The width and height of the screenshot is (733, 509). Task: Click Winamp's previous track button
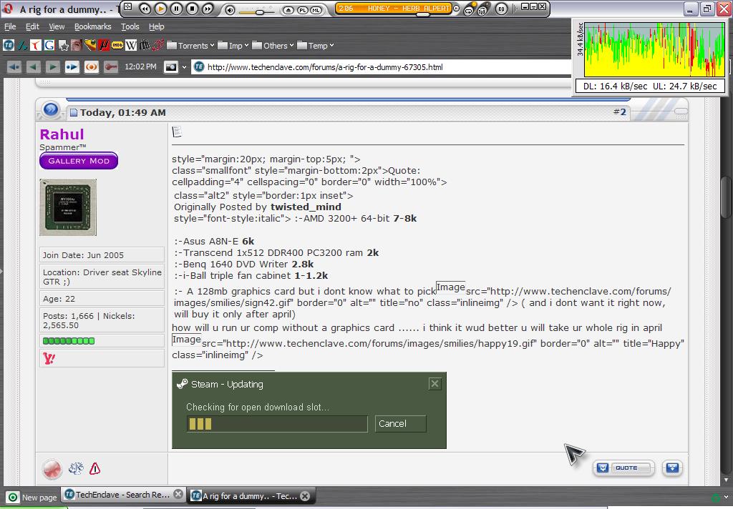pos(145,9)
